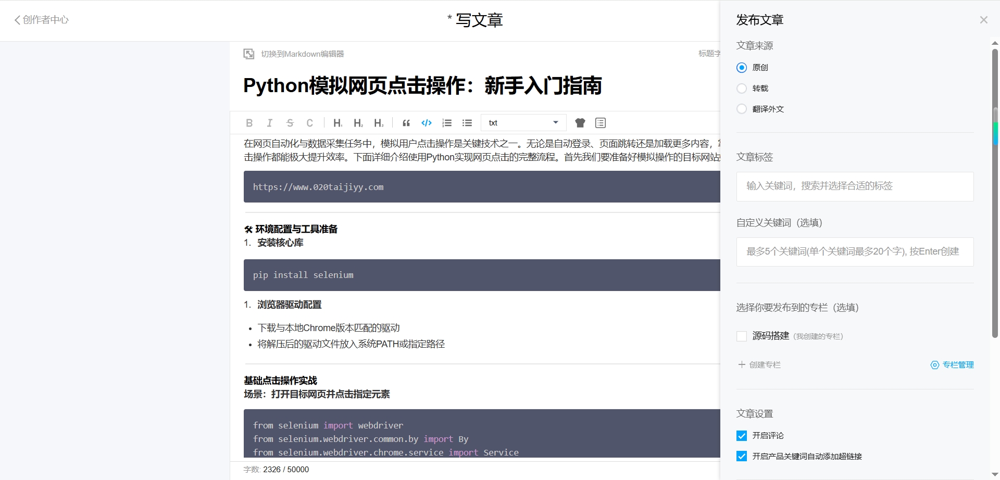
Task: Open 专栏管理 link
Action: click(958, 365)
